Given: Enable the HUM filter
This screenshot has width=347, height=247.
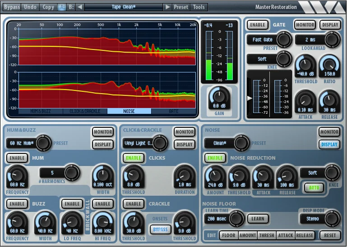Looking at the screenshot, I should pos(17,158).
